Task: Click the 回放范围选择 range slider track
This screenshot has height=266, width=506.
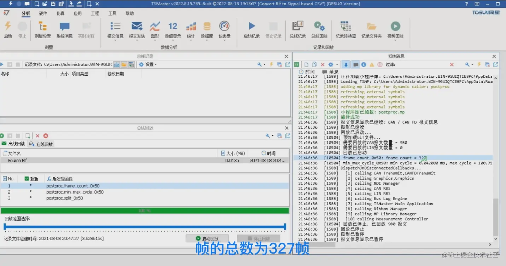Action: (145, 226)
